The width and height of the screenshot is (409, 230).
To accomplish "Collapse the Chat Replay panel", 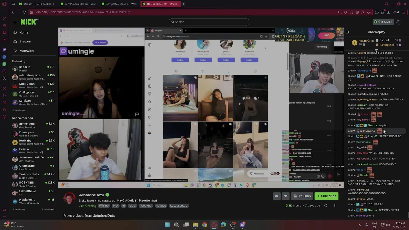I will point(348,32).
